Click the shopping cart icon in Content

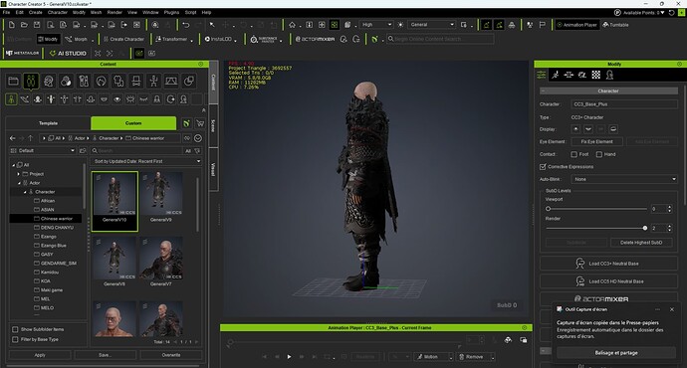click(x=200, y=123)
